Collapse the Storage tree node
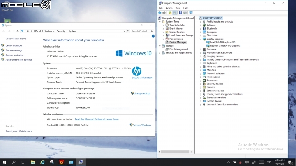 [160, 46]
